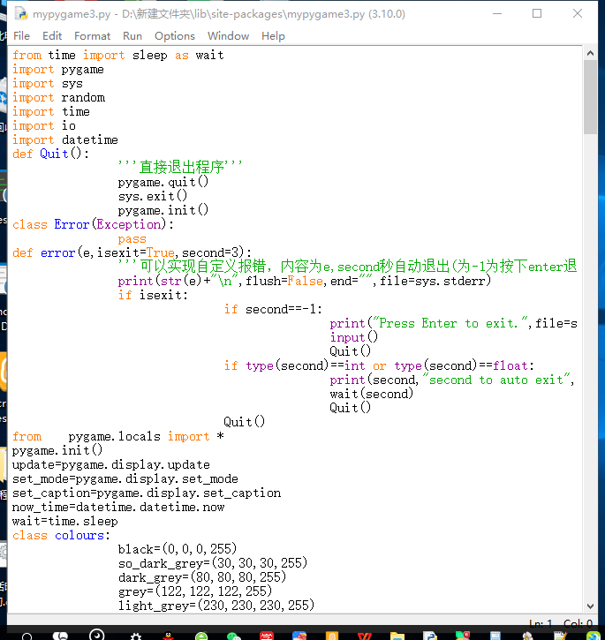Open the Format menu

tap(93, 36)
